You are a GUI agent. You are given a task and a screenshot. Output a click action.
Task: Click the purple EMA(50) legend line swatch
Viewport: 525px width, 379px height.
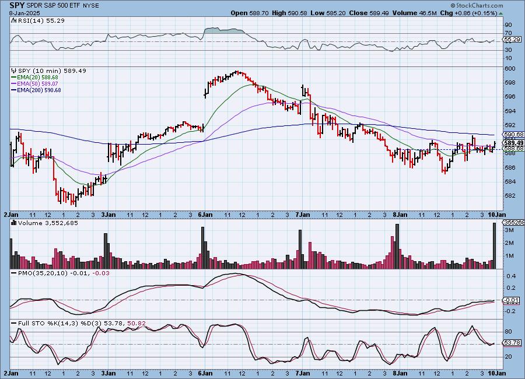click(14, 84)
